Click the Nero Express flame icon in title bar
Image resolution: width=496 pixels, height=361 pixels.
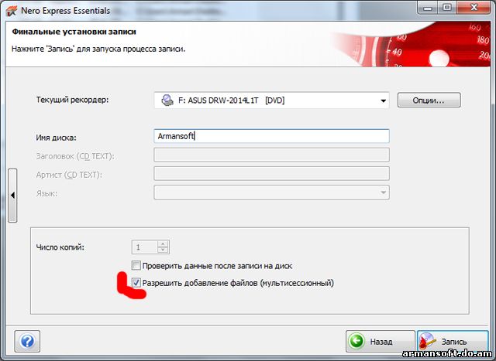tap(11, 11)
